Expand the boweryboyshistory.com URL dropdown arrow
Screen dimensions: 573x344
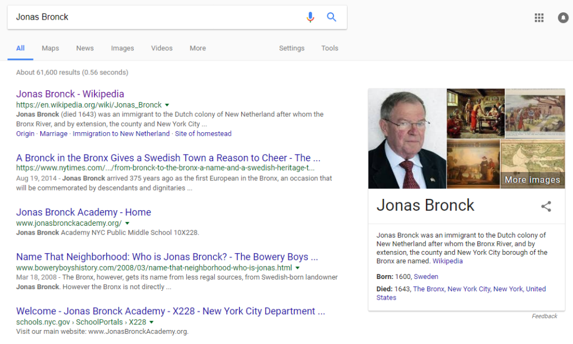click(298, 268)
